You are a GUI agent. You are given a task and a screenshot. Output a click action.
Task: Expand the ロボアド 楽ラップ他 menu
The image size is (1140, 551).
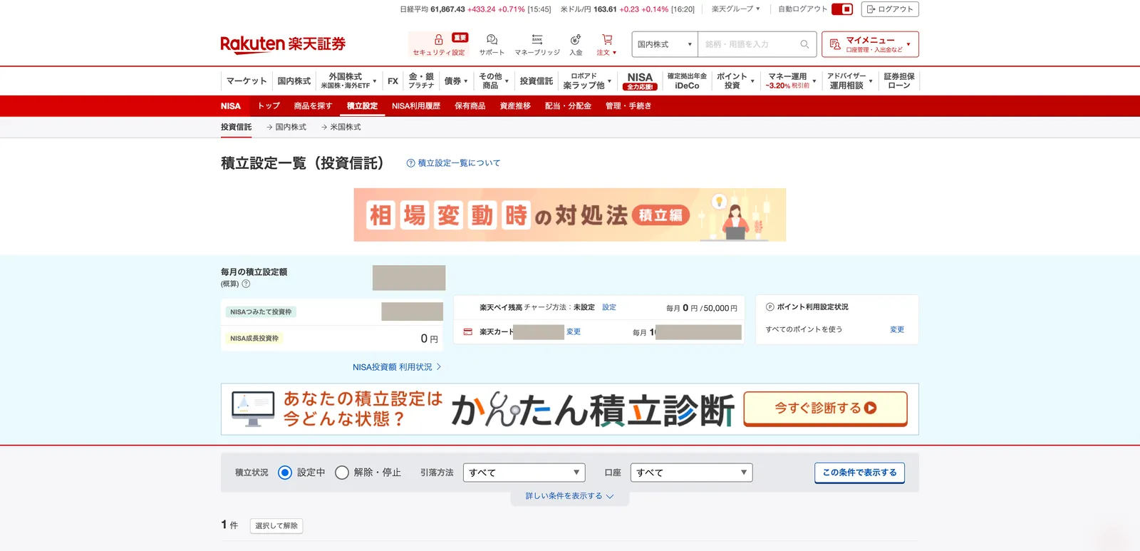coord(587,81)
